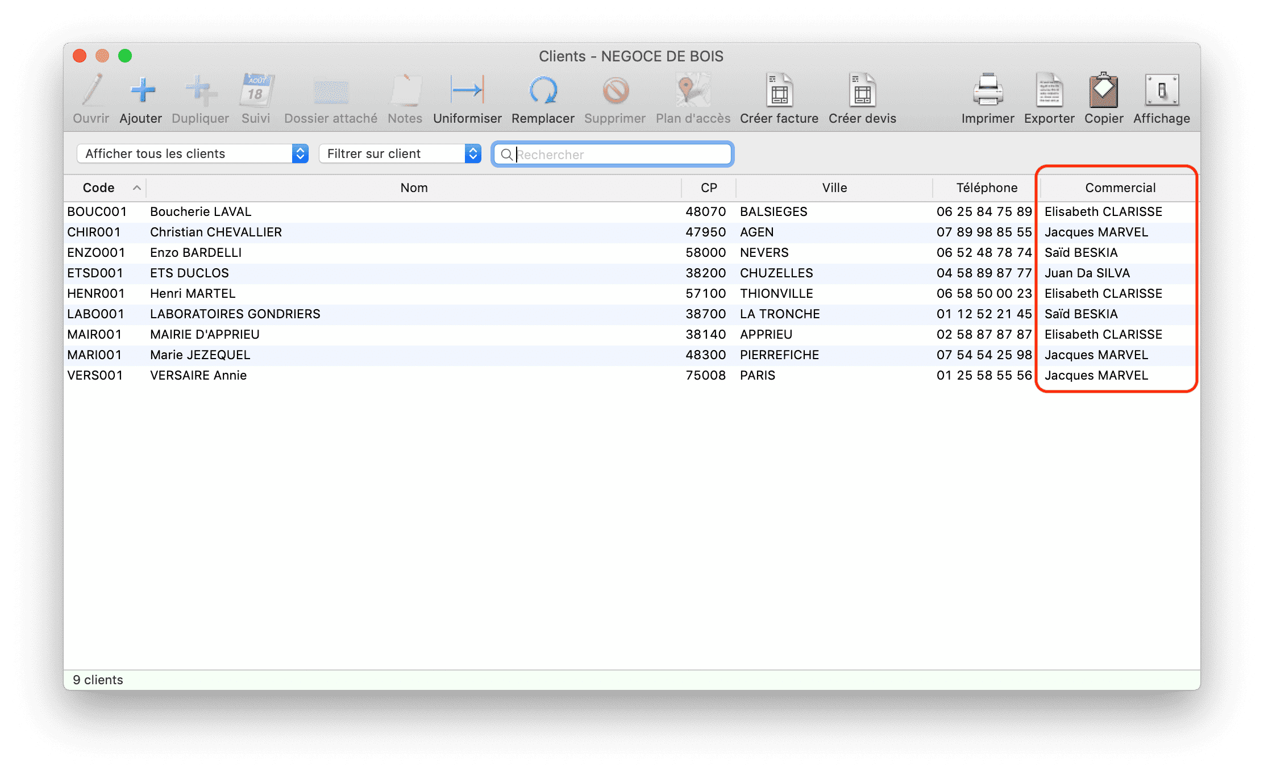This screenshot has height=774, width=1264.
Task: Click MAIRIE D'APPRIEU client name
Action: [205, 334]
